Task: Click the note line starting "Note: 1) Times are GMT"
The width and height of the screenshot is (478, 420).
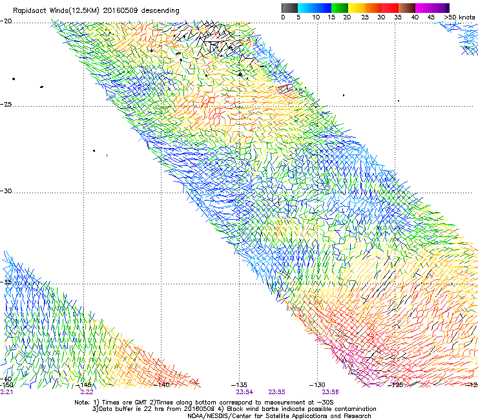Action: point(204,403)
